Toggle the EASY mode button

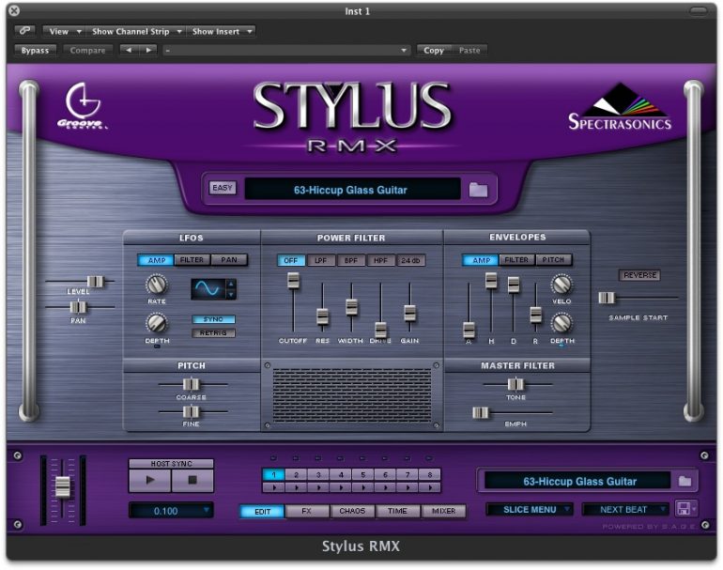223,188
